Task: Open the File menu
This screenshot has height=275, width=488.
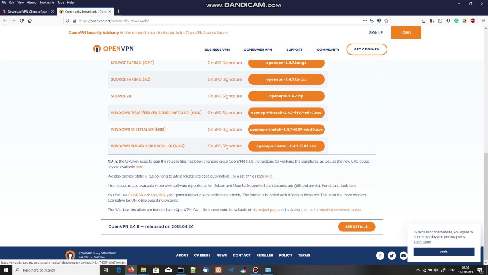Action: click(x=4, y=3)
